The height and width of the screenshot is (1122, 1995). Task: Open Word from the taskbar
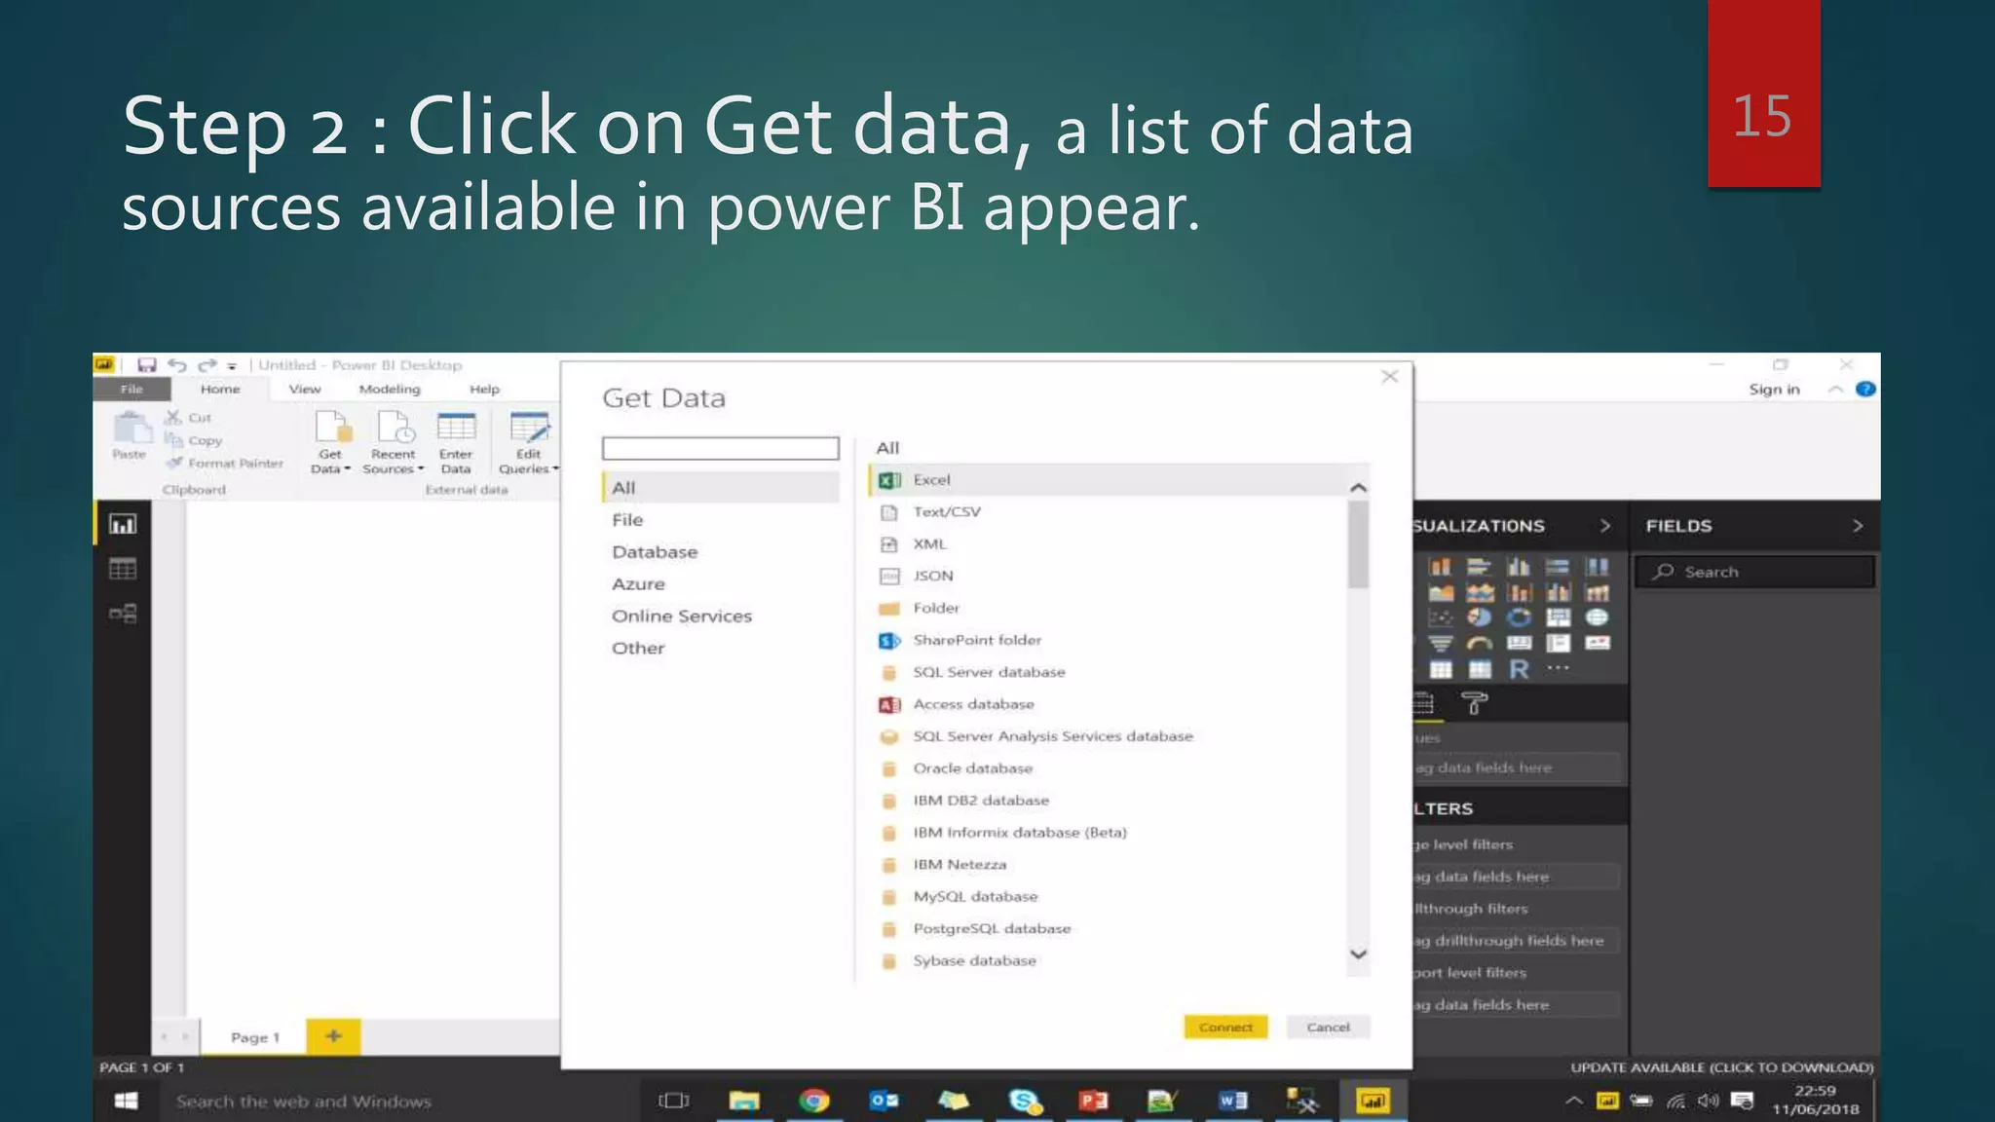click(1232, 1101)
